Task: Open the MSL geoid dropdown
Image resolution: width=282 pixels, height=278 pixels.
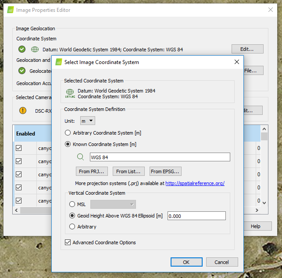Action: coord(113,204)
